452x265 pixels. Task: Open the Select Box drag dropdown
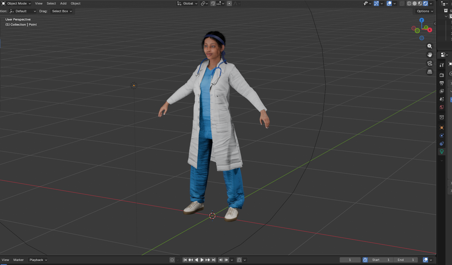[62, 11]
